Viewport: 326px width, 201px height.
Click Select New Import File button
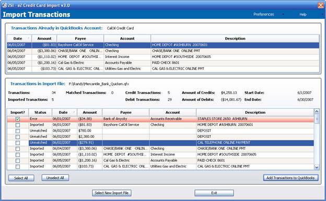(x=112, y=193)
